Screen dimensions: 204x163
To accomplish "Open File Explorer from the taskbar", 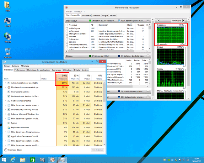I will point(23,160).
